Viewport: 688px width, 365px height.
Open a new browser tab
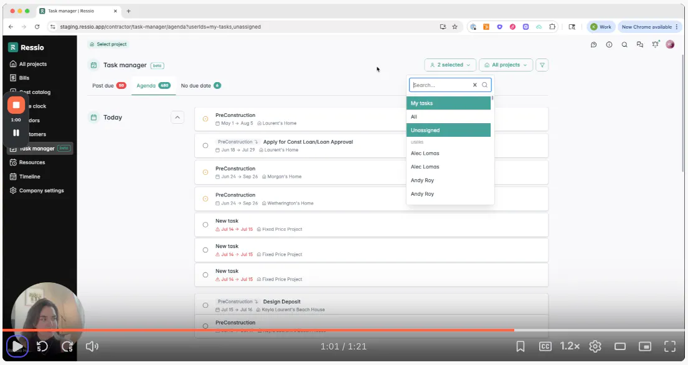[128, 11]
